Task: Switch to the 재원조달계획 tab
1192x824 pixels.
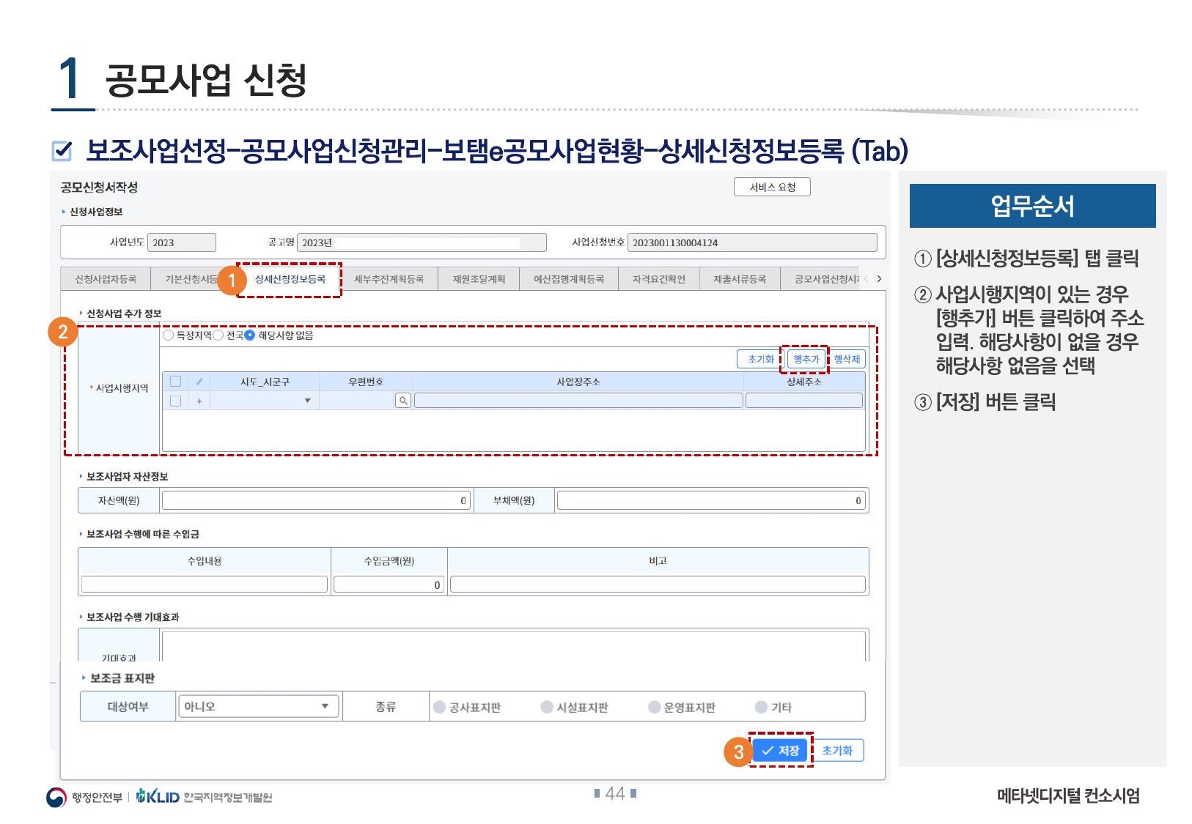Action: pos(479,279)
